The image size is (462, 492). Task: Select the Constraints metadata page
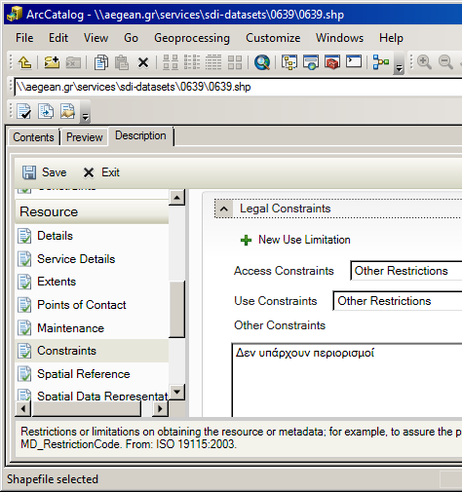92,351
